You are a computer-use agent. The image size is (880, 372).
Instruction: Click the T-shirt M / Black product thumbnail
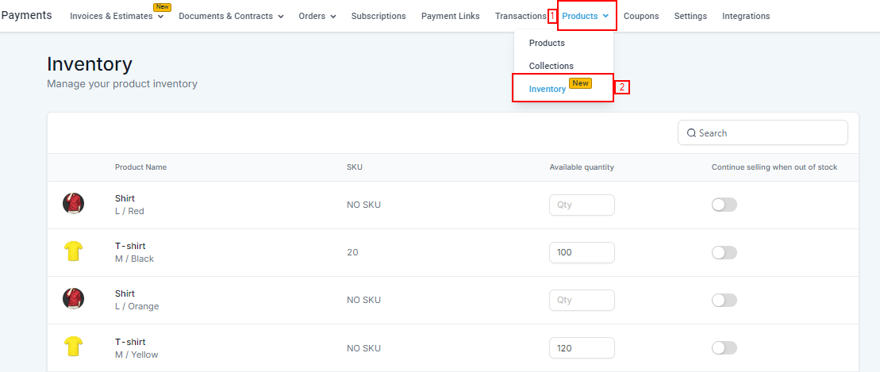tap(74, 251)
